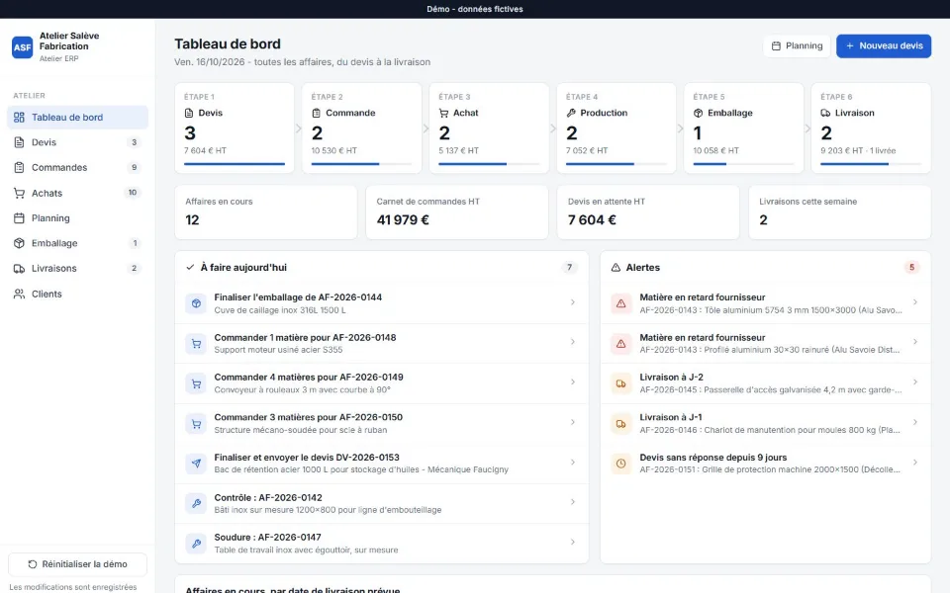
Task: Click the Planning calendar icon in sidebar
Action: coord(20,217)
